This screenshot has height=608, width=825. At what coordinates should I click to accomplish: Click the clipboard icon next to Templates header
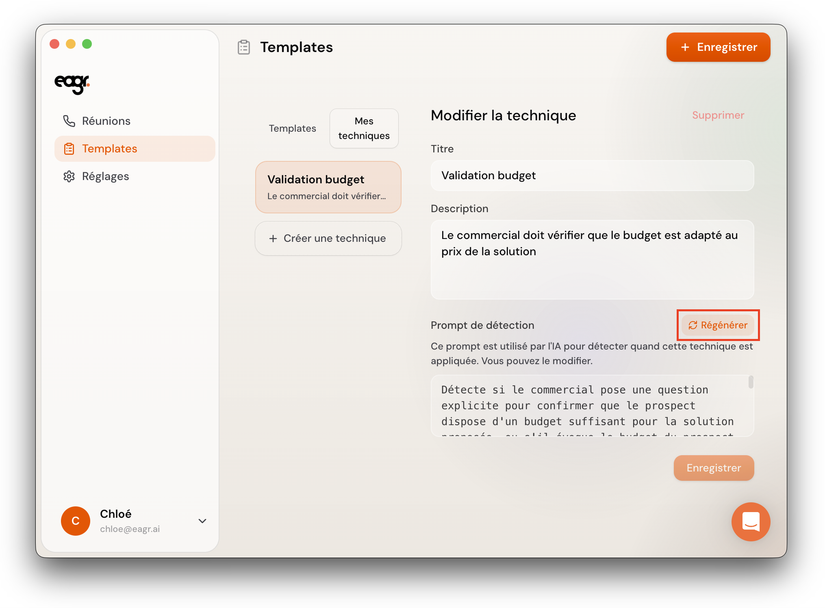tap(244, 47)
